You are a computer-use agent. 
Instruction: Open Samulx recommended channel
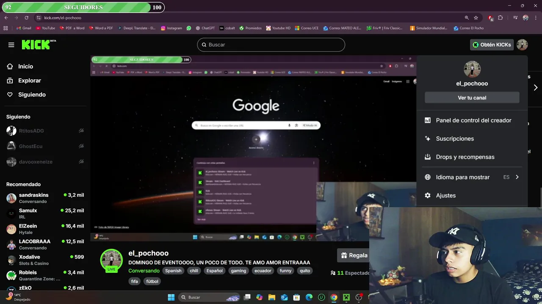tap(45, 214)
